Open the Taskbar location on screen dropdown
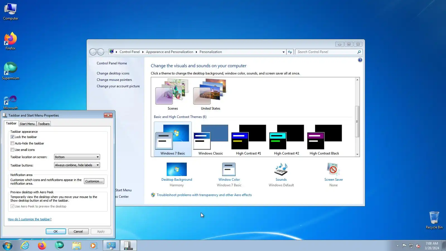 (77, 157)
